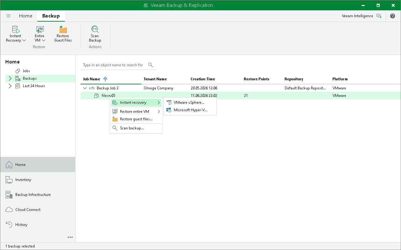Viewport: 401px width, 250px height.
Task: Choose Microsoft Hyper-V... in the submenu
Action: 190,110
